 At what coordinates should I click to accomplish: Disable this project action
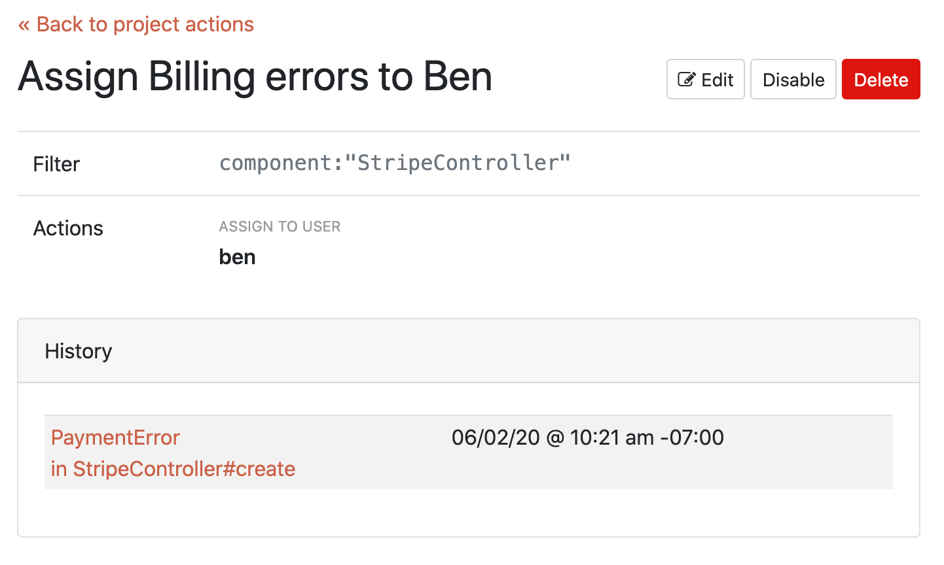(793, 80)
